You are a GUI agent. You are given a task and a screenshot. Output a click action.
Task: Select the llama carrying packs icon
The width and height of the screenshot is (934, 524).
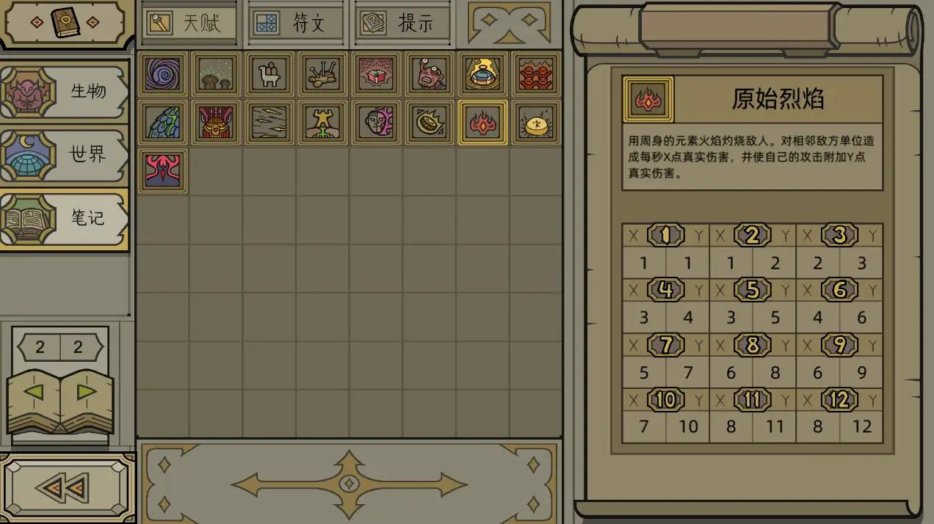pyautogui.click(x=269, y=74)
